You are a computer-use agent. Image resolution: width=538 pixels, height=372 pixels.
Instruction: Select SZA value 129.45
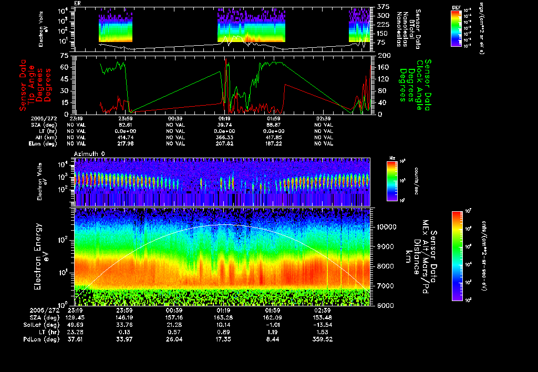tap(75, 318)
